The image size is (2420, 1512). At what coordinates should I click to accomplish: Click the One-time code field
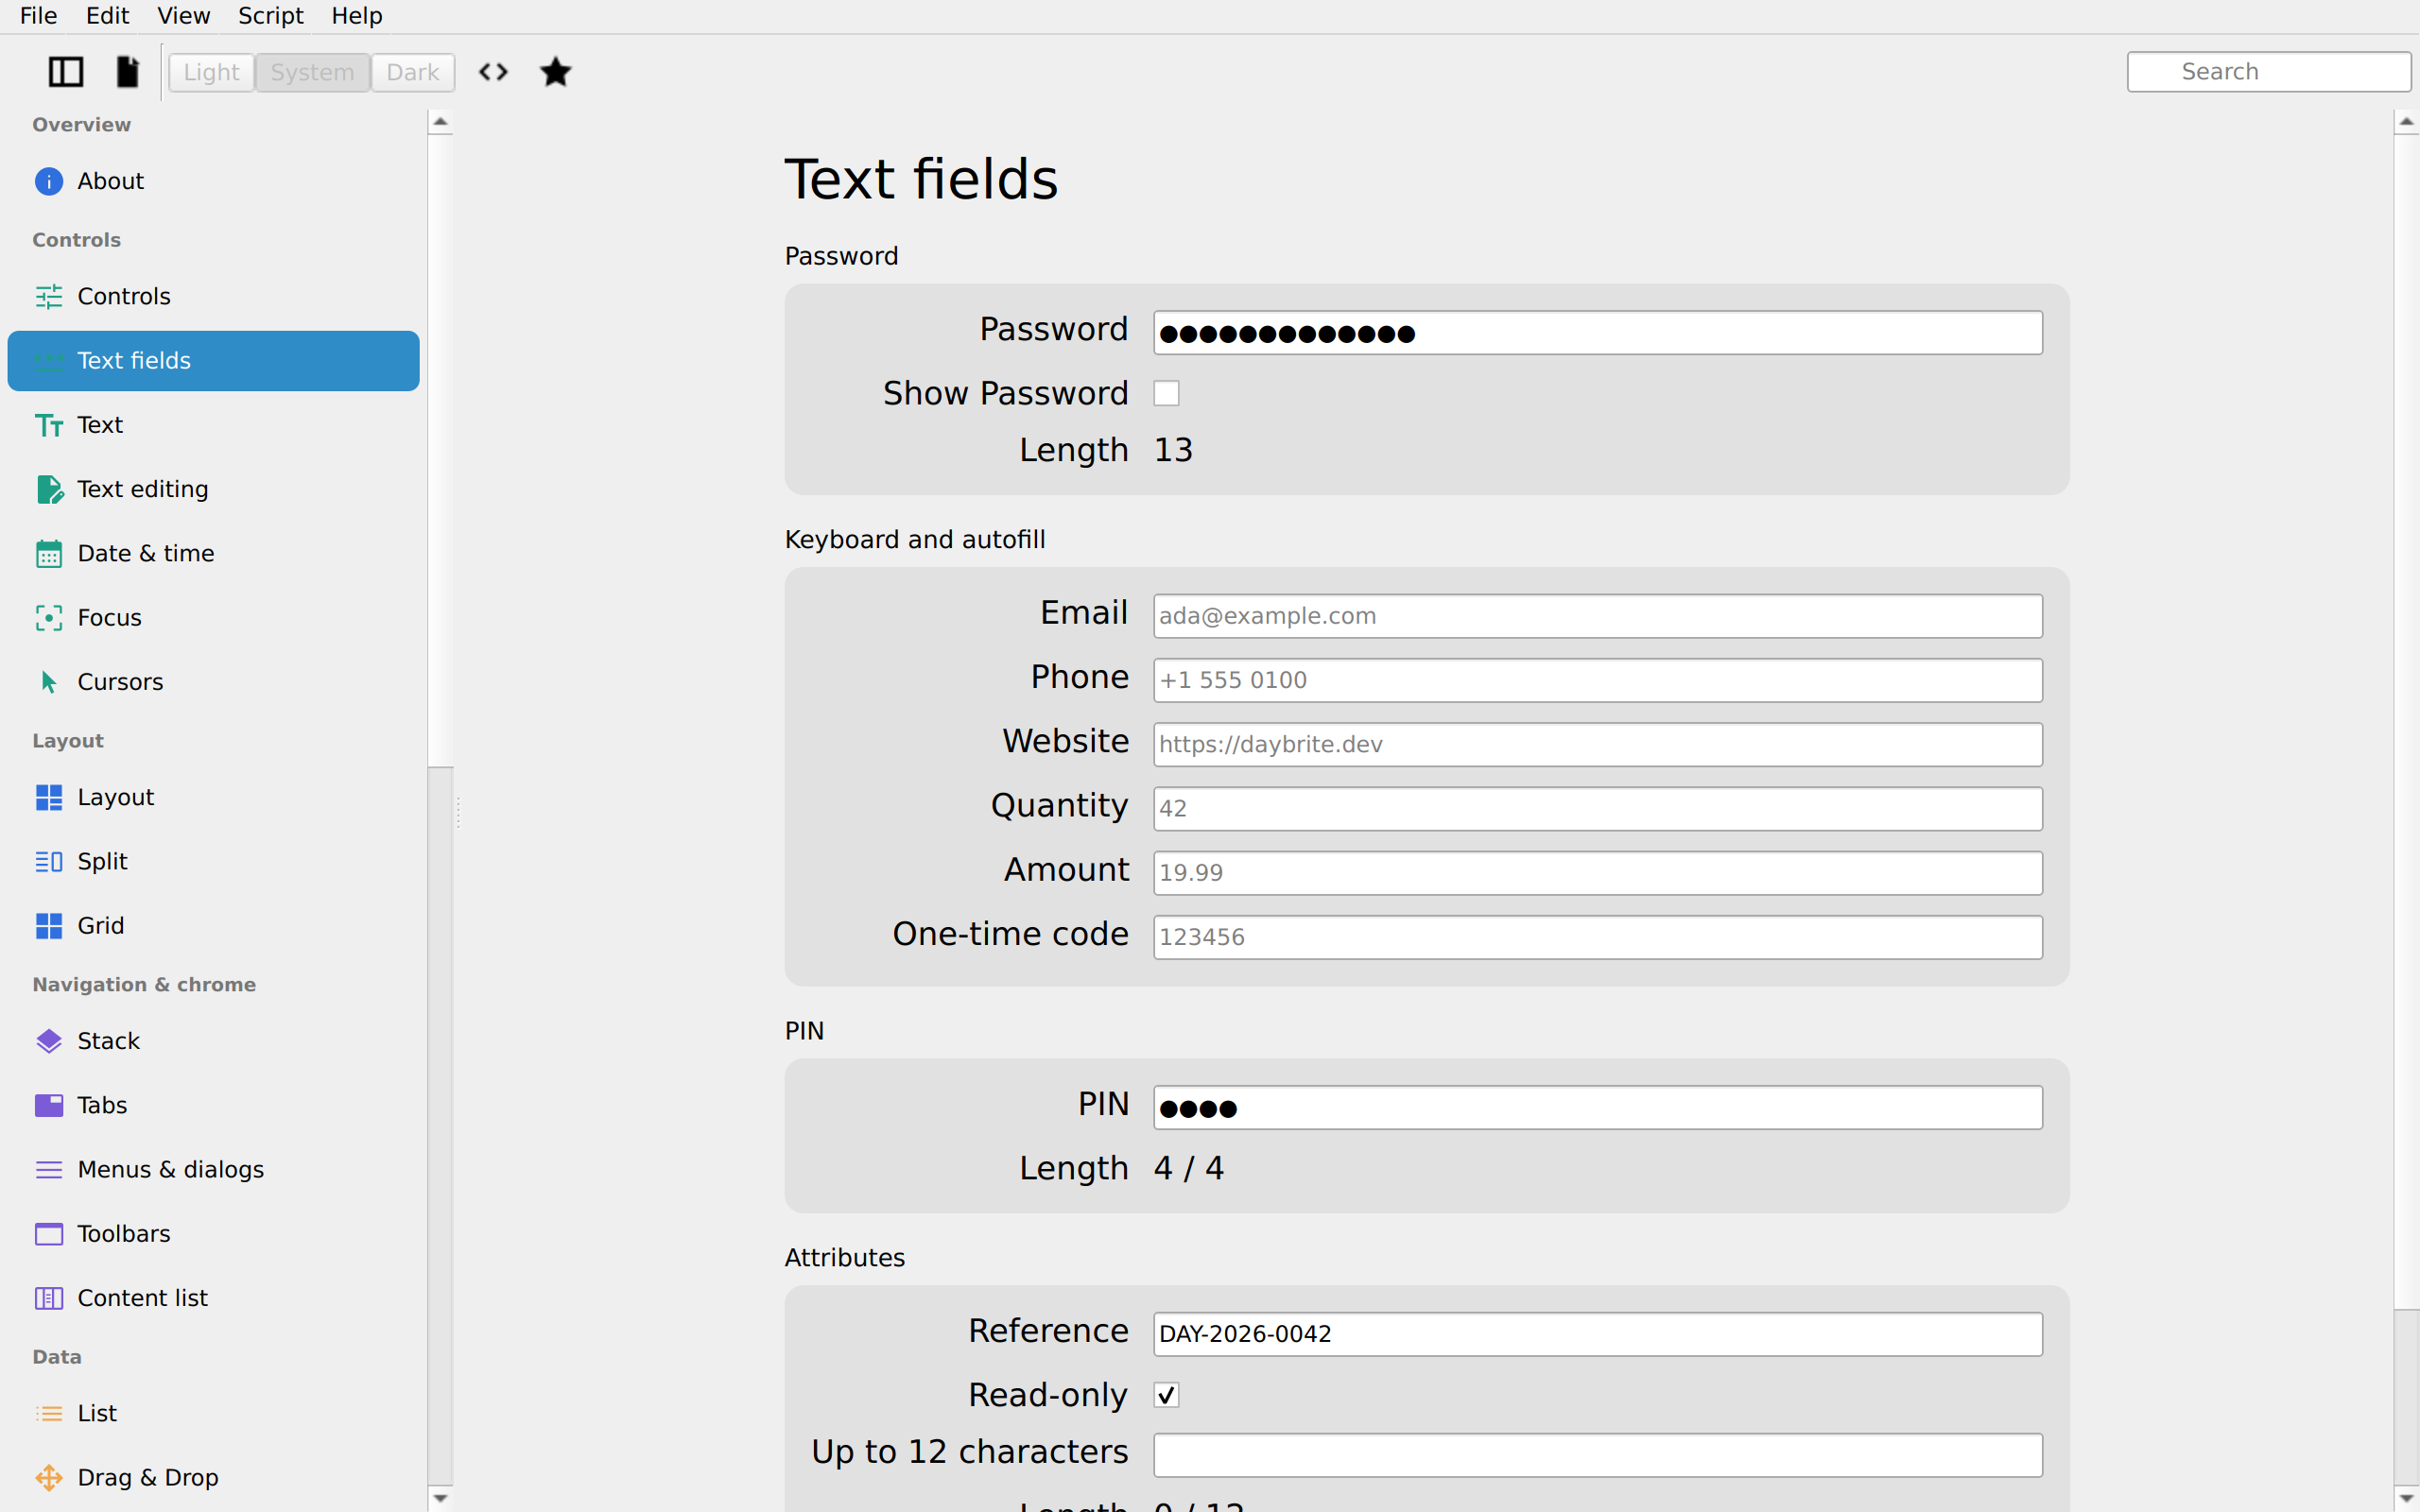click(x=1597, y=937)
